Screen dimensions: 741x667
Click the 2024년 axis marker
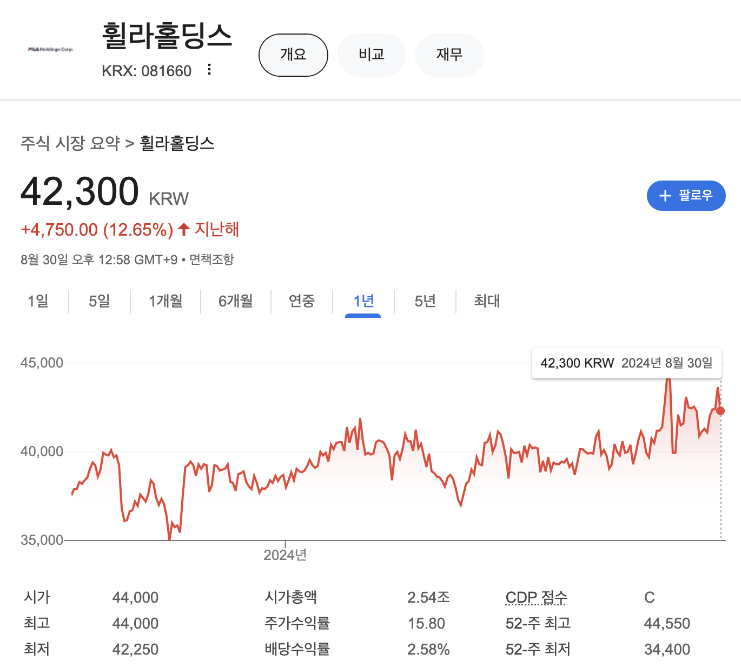click(x=285, y=555)
